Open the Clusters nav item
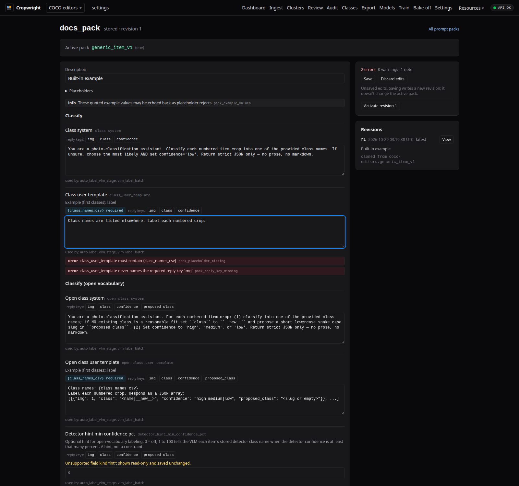519x486 pixels. tap(296, 8)
